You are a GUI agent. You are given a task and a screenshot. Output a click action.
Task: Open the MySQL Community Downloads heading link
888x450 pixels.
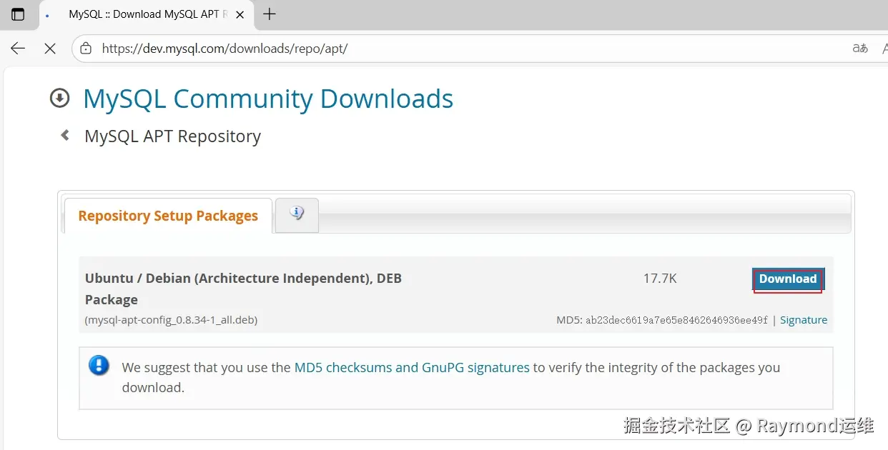(268, 99)
